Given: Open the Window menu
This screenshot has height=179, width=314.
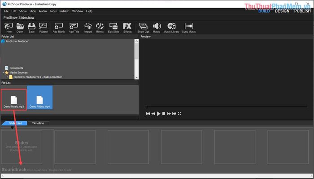Looking at the screenshot, I should [78, 11].
